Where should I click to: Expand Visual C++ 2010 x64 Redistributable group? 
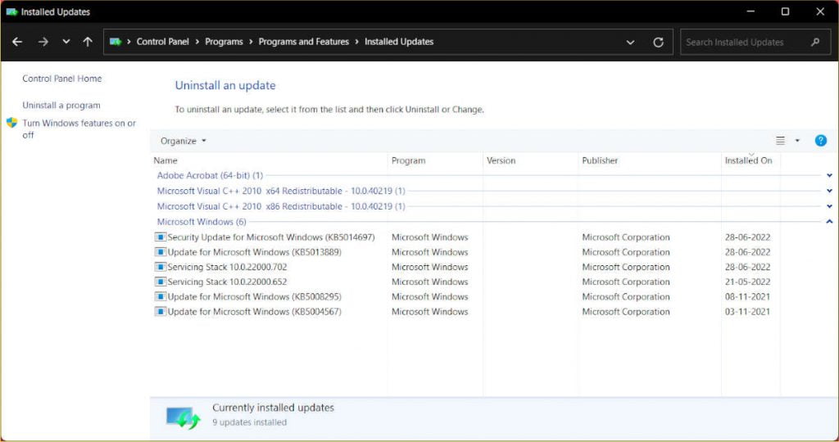coord(829,191)
